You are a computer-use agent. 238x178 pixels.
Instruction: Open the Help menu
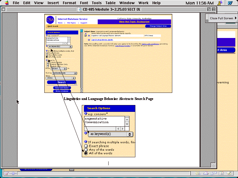(x=156, y=3)
